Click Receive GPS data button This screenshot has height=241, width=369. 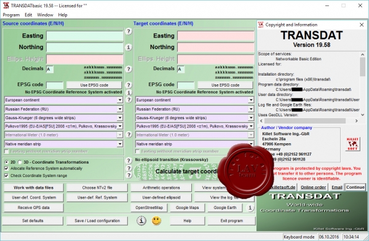coord(34,208)
